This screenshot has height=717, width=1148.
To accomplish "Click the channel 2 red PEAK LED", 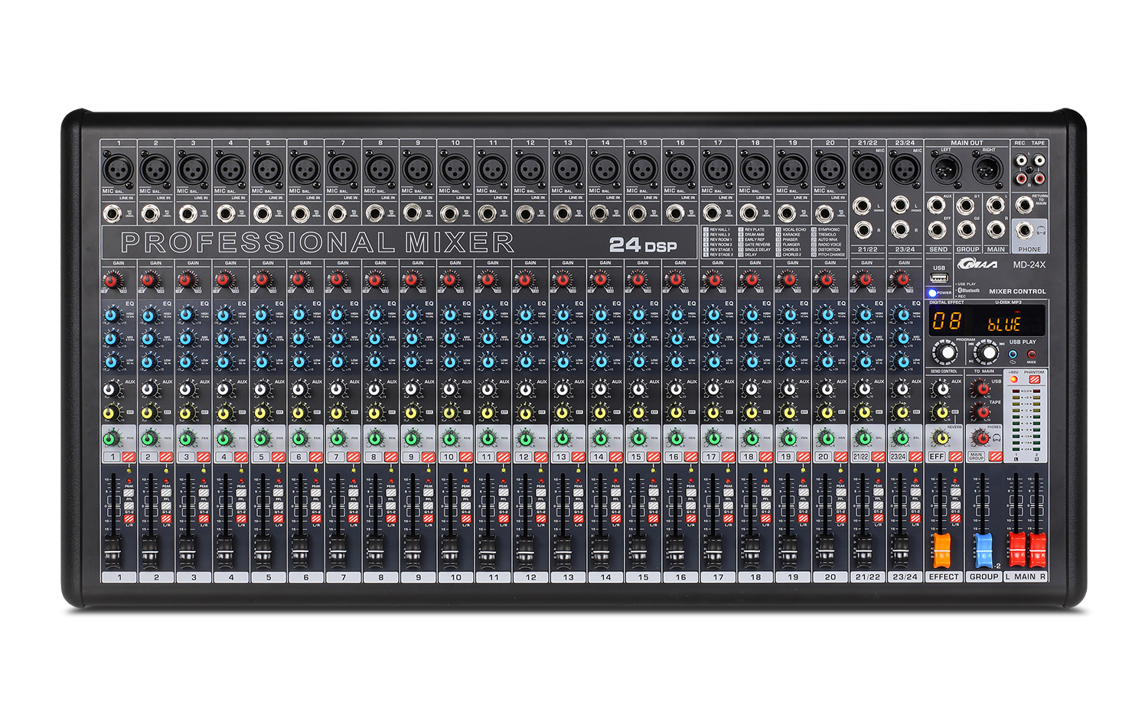I will click(x=166, y=480).
